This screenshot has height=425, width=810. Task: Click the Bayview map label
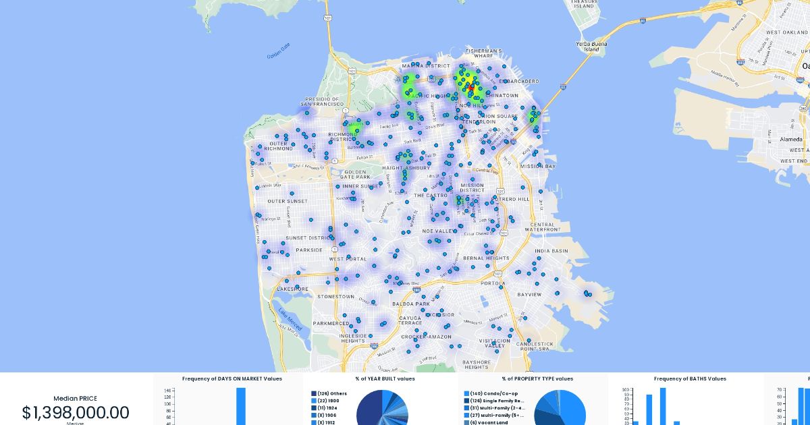tap(529, 295)
